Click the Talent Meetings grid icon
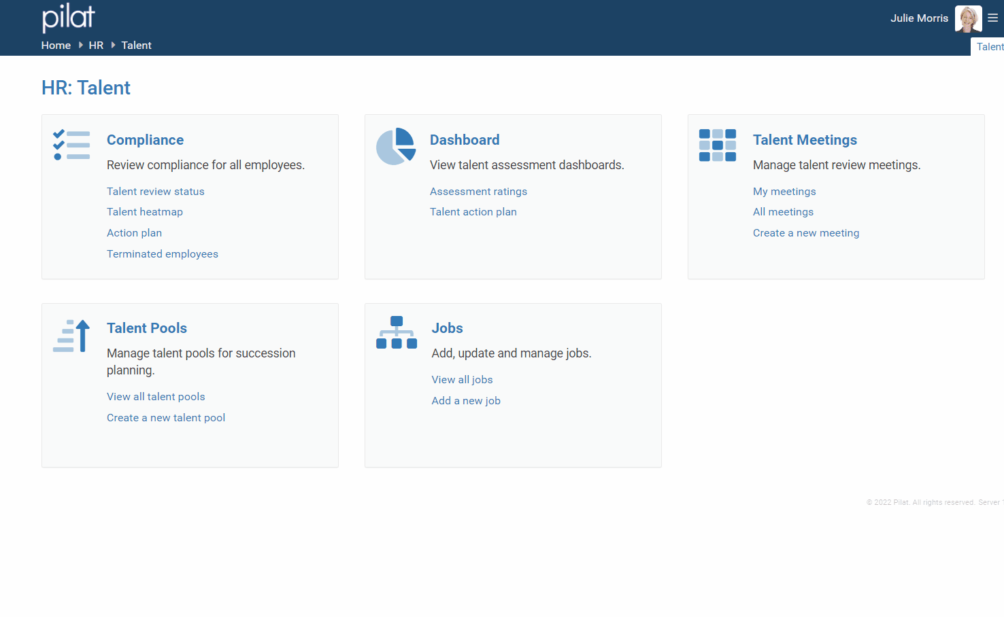 pos(718,145)
